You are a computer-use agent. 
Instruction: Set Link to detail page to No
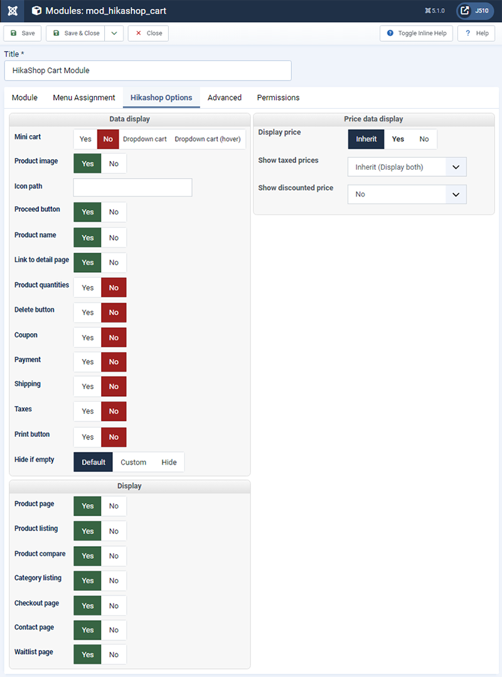[x=114, y=263]
